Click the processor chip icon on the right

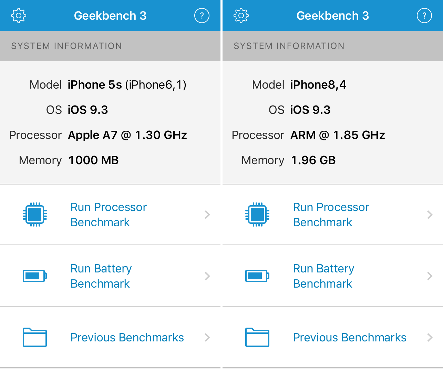257,215
